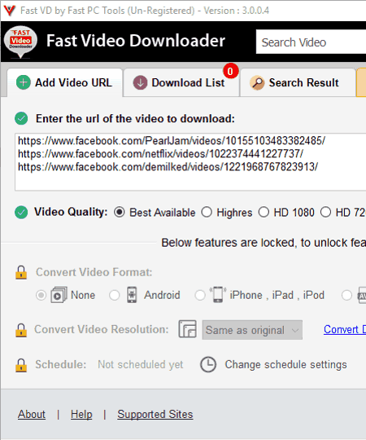Click the Fast Video Downloader logo badge
The height and width of the screenshot is (440, 366).
tap(20, 42)
